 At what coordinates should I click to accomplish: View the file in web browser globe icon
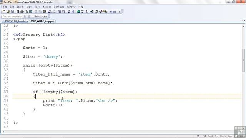[78, 12]
